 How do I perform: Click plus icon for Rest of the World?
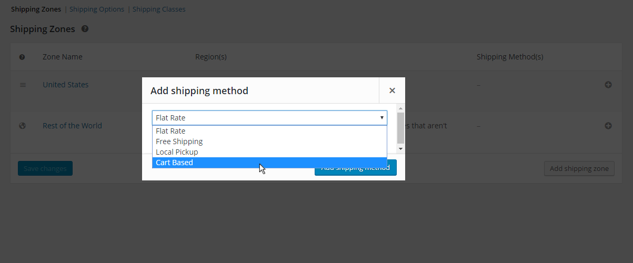pyautogui.click(x=608, y=126)
